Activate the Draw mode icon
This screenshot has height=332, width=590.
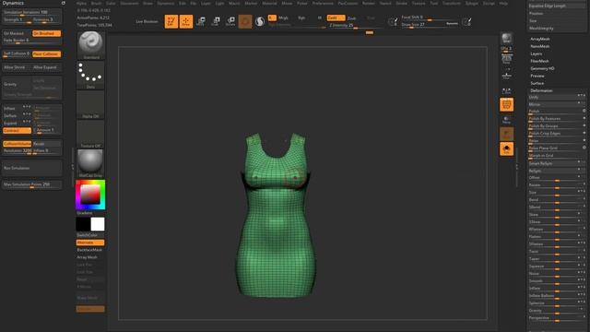point(186,21)
